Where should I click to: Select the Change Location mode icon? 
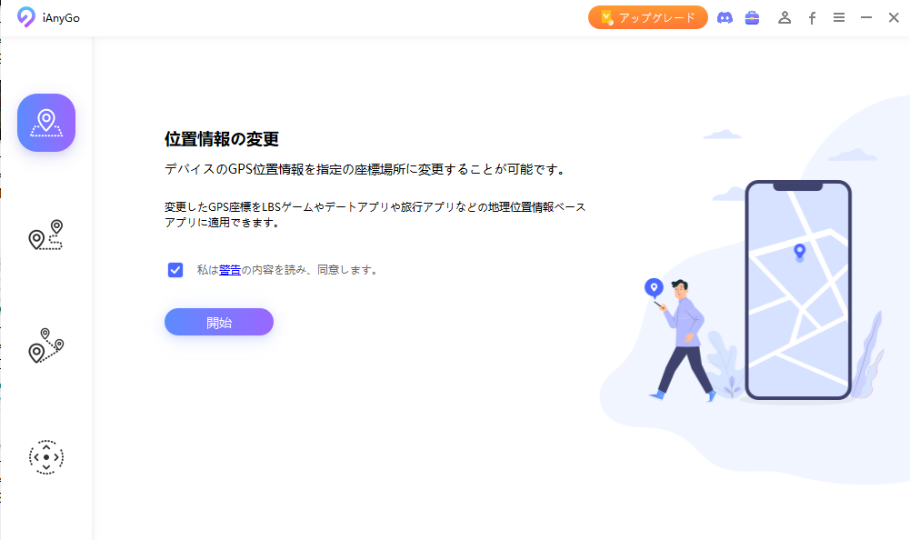[x=46, y=123]
